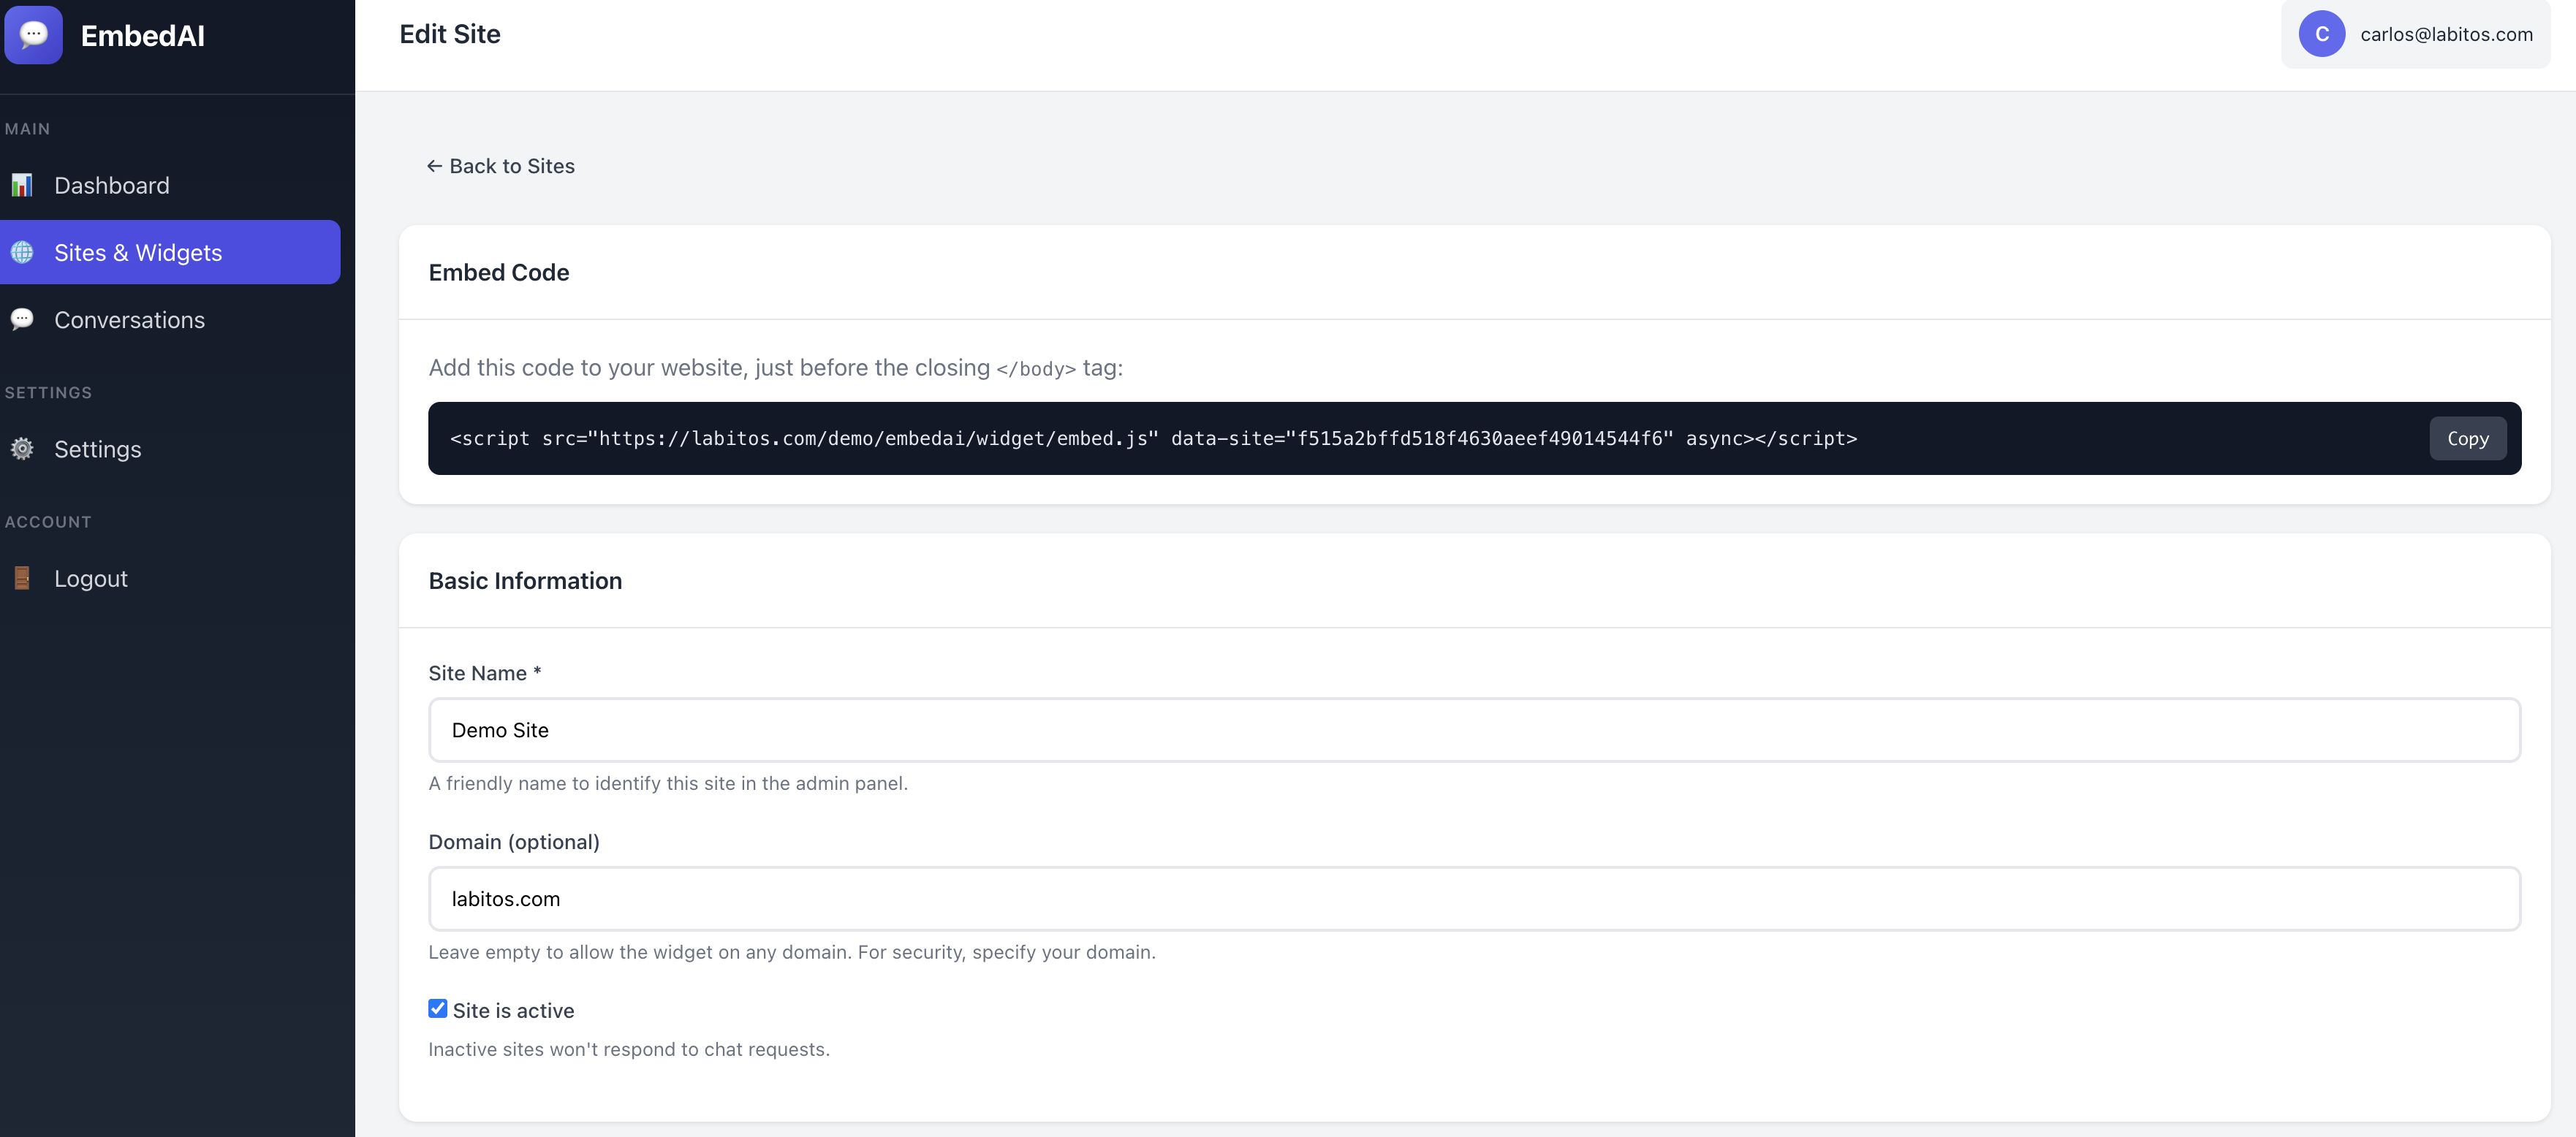Copy the embed code
Image resolution: width=2576 pixels, height=1137 pixels.
tap(2467, 438)
